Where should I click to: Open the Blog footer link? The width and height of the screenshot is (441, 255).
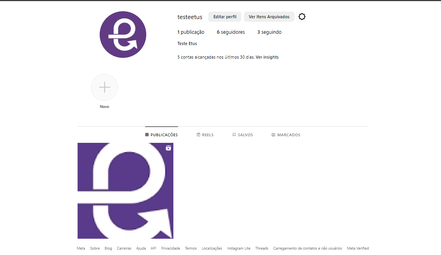(108, 248)
